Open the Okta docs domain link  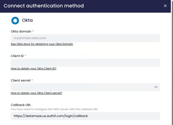[42, 44]
